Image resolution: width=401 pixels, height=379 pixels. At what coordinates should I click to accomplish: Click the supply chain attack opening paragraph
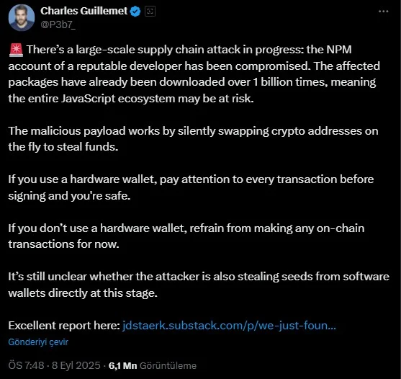tap(194, 74)
